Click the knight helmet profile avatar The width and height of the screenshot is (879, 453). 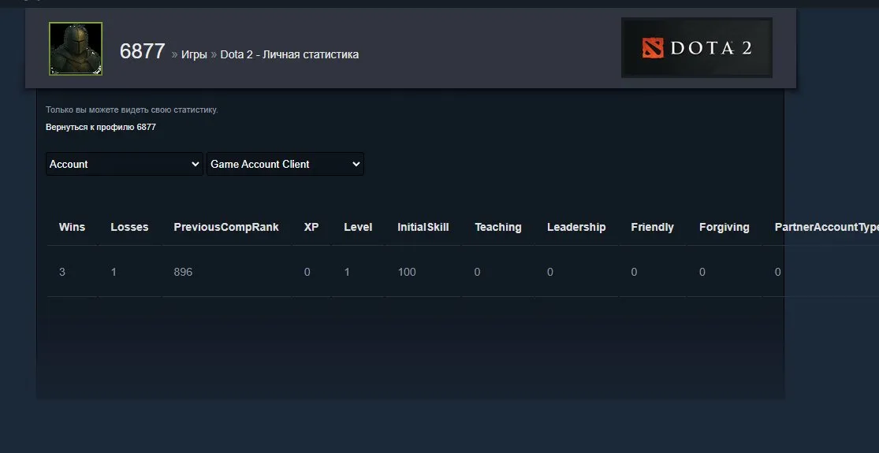76,49
